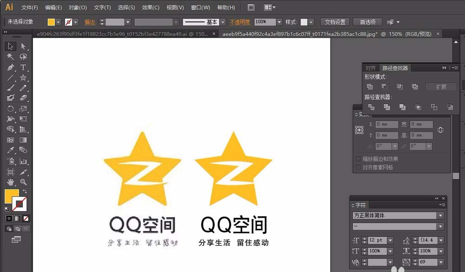Open the 窗口(W) menu
This screenshot has width=465, height=272.
click(200, 7)
